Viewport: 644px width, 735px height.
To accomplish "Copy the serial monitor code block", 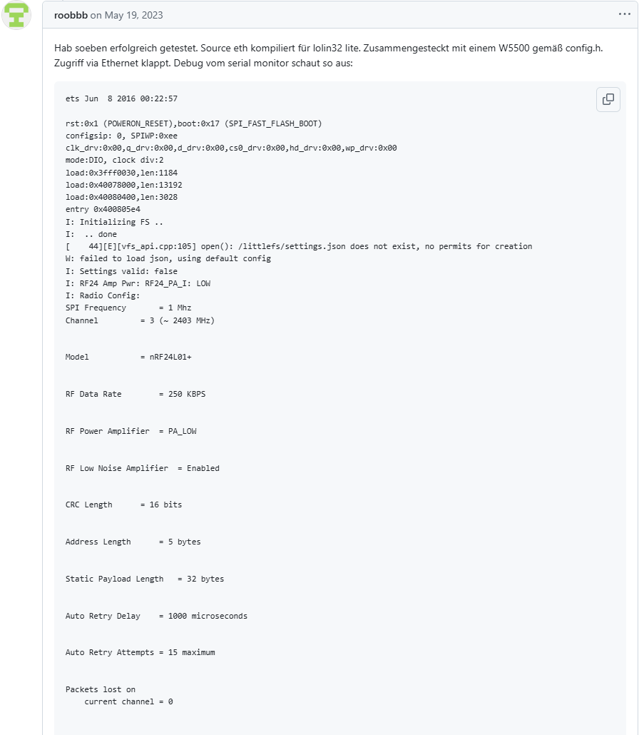I will pos(608,99).
